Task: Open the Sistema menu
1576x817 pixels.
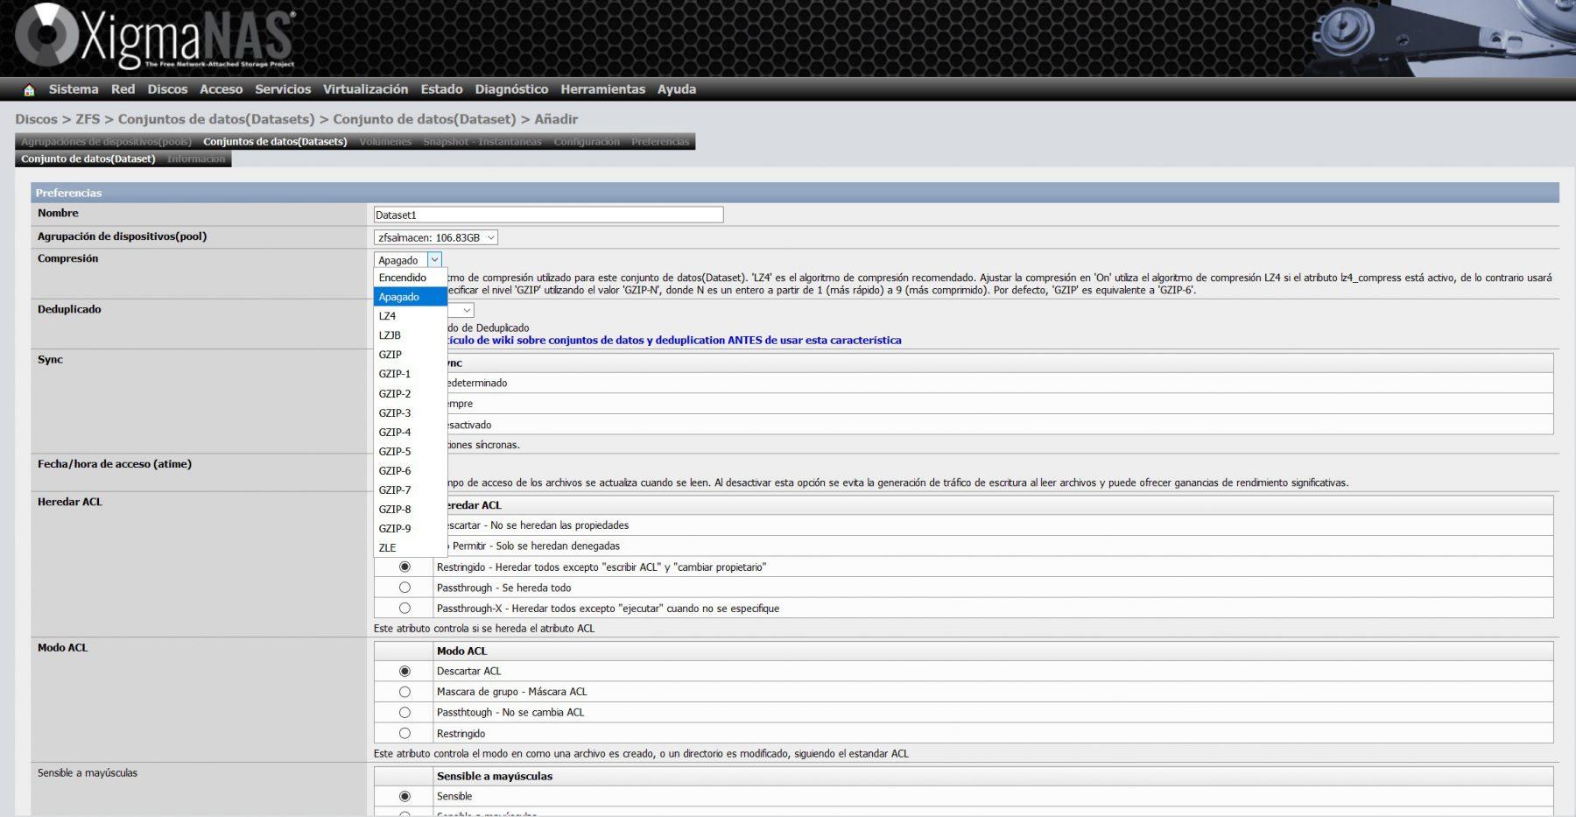Action: tap(74, 89)
